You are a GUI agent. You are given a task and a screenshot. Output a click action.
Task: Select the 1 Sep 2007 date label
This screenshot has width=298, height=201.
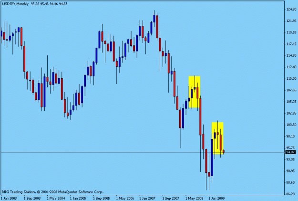[171, 198]
